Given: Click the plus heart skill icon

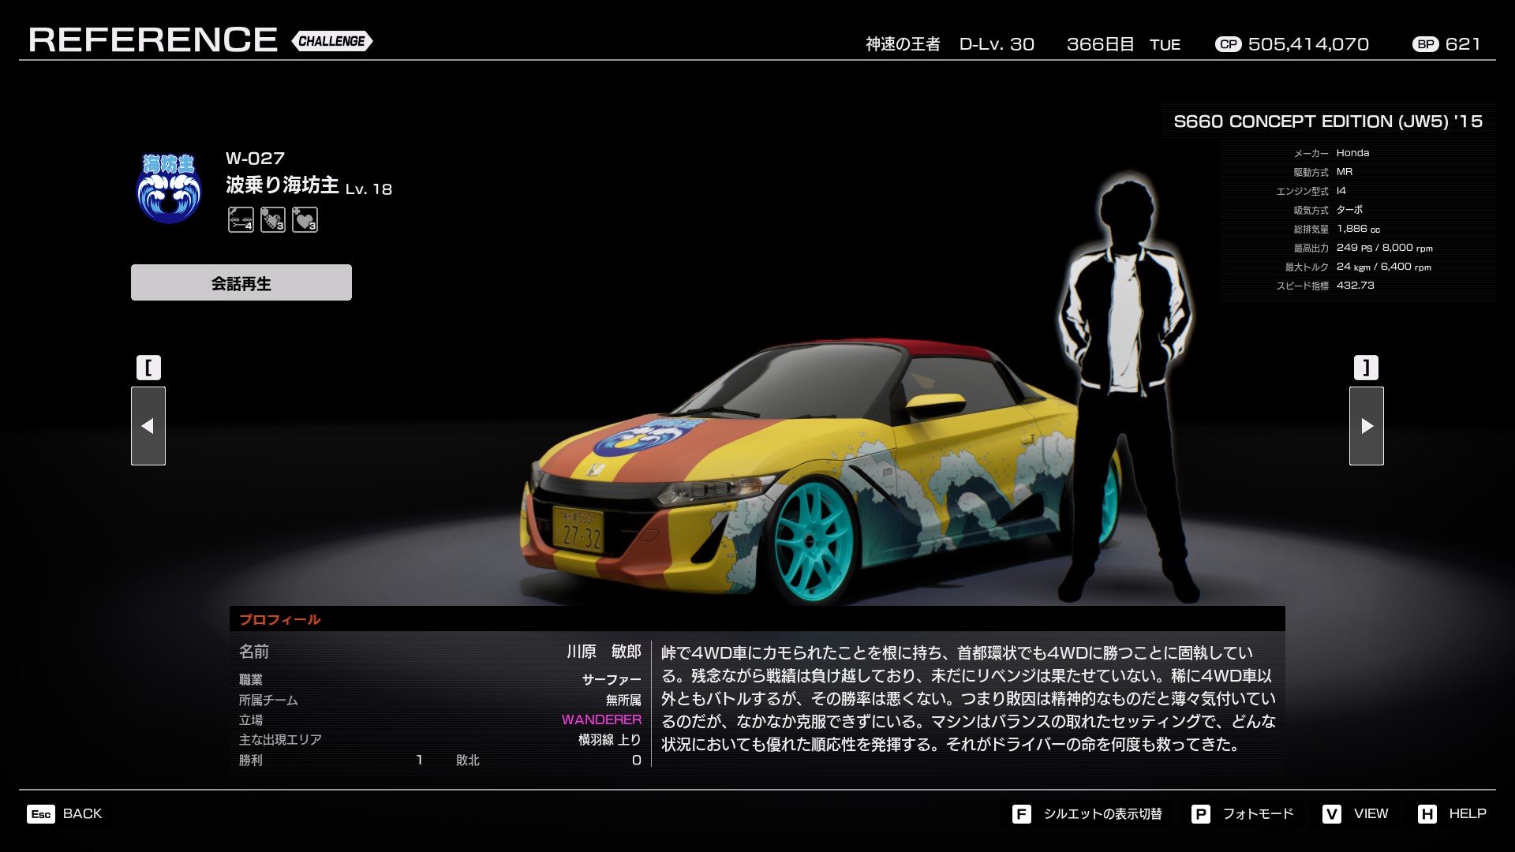Looking at the screenshot, I should [305, 219].
